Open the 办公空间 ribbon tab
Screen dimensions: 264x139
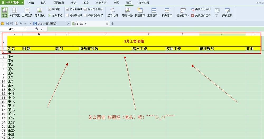(144, 3)
